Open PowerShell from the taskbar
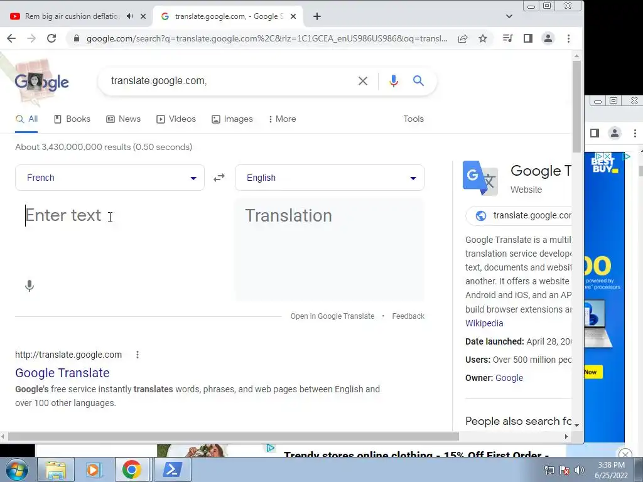 [x=172, y=469]
